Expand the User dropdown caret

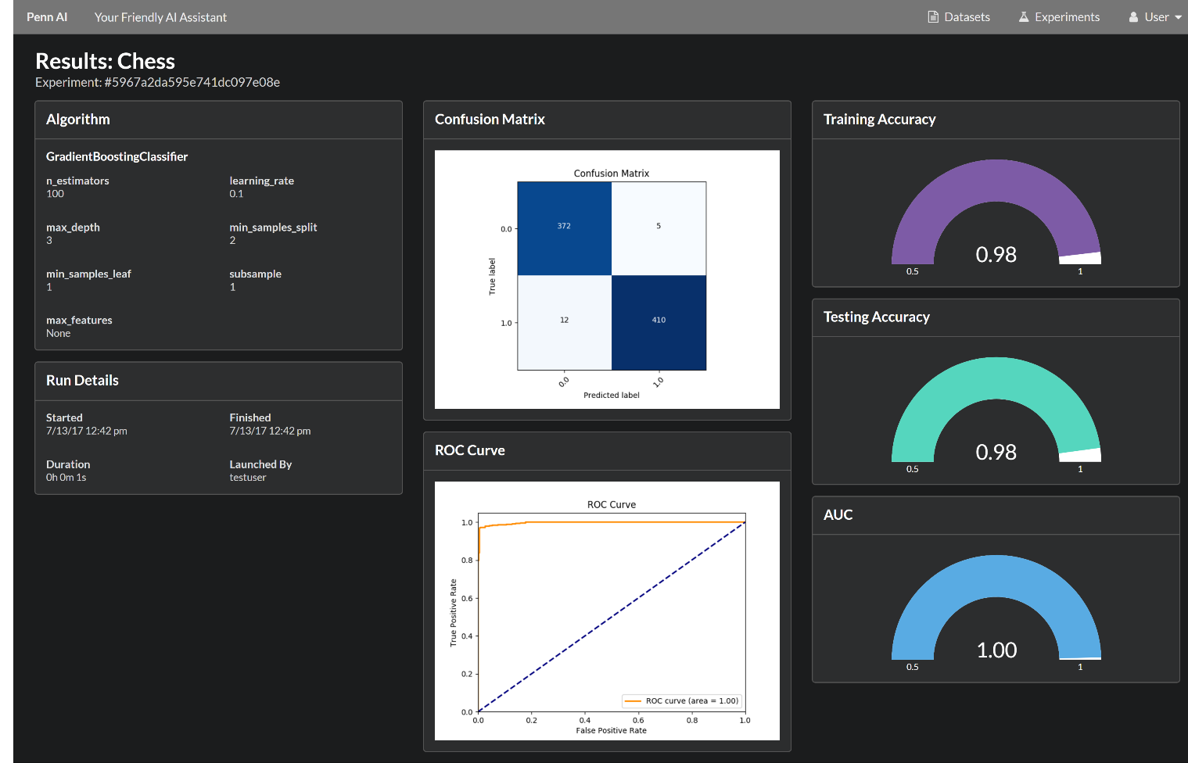(x=1178, y=17)
